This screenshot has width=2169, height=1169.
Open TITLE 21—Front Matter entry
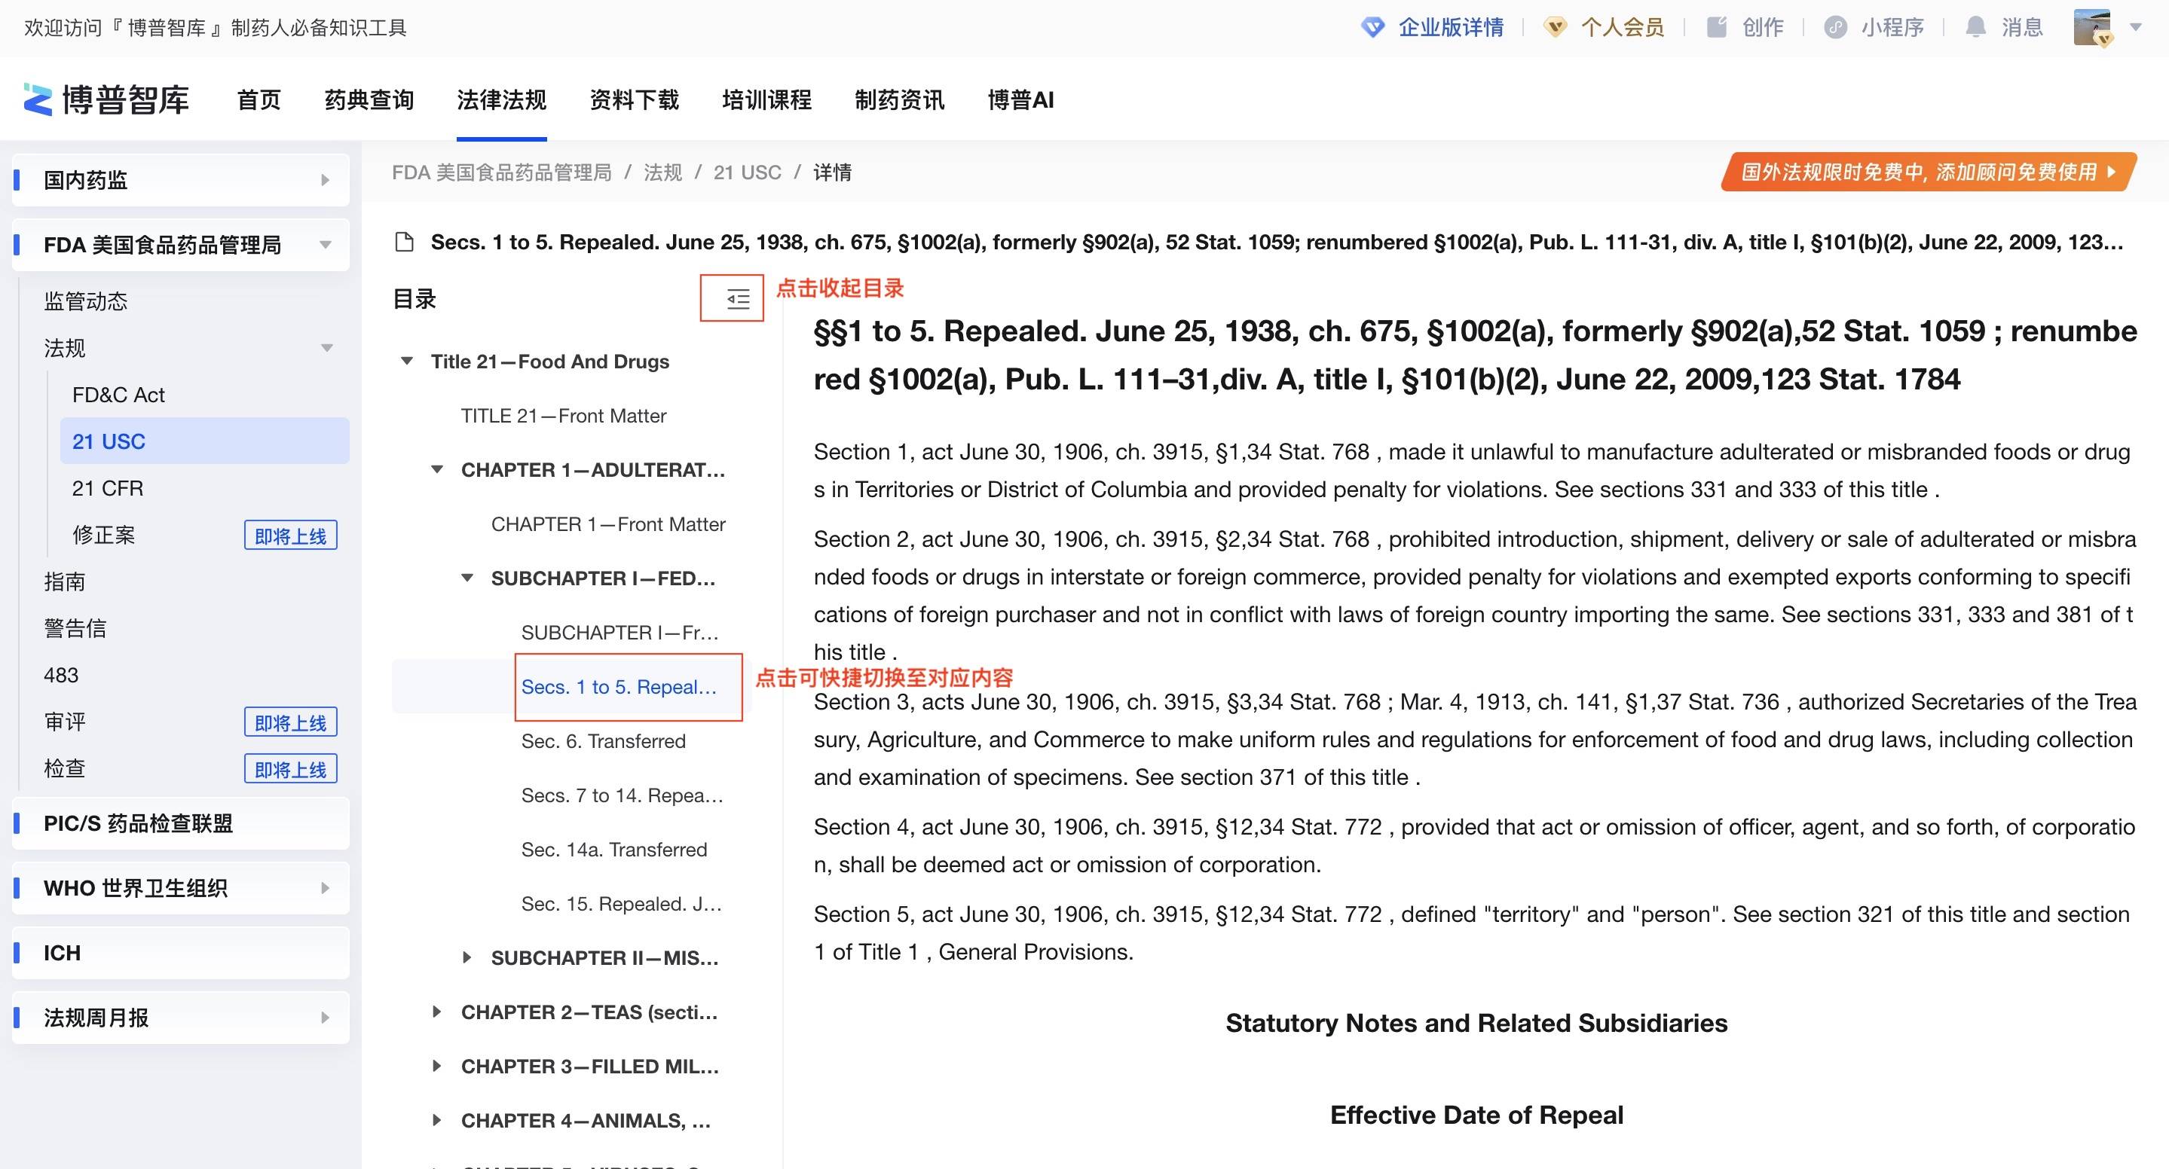[x=563, y=416]
